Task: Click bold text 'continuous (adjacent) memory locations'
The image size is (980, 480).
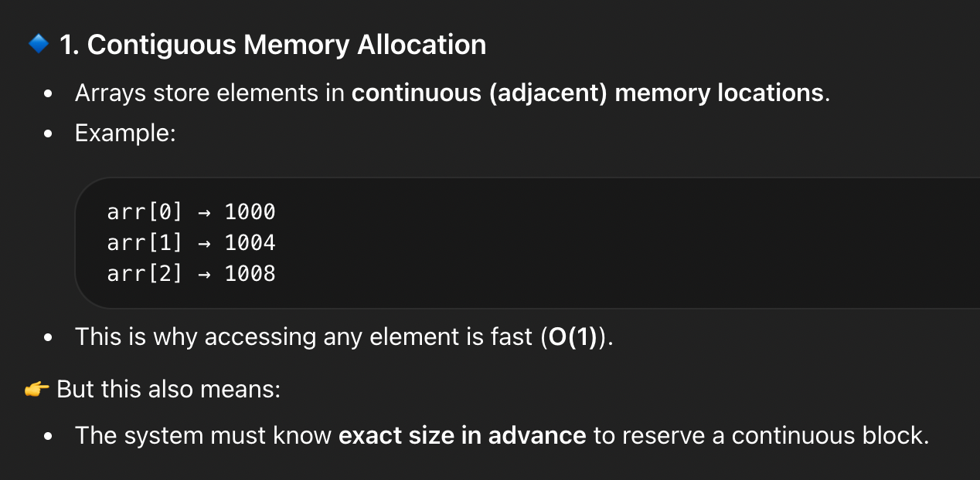Action: pyautogui.click(x=587, y=93)
